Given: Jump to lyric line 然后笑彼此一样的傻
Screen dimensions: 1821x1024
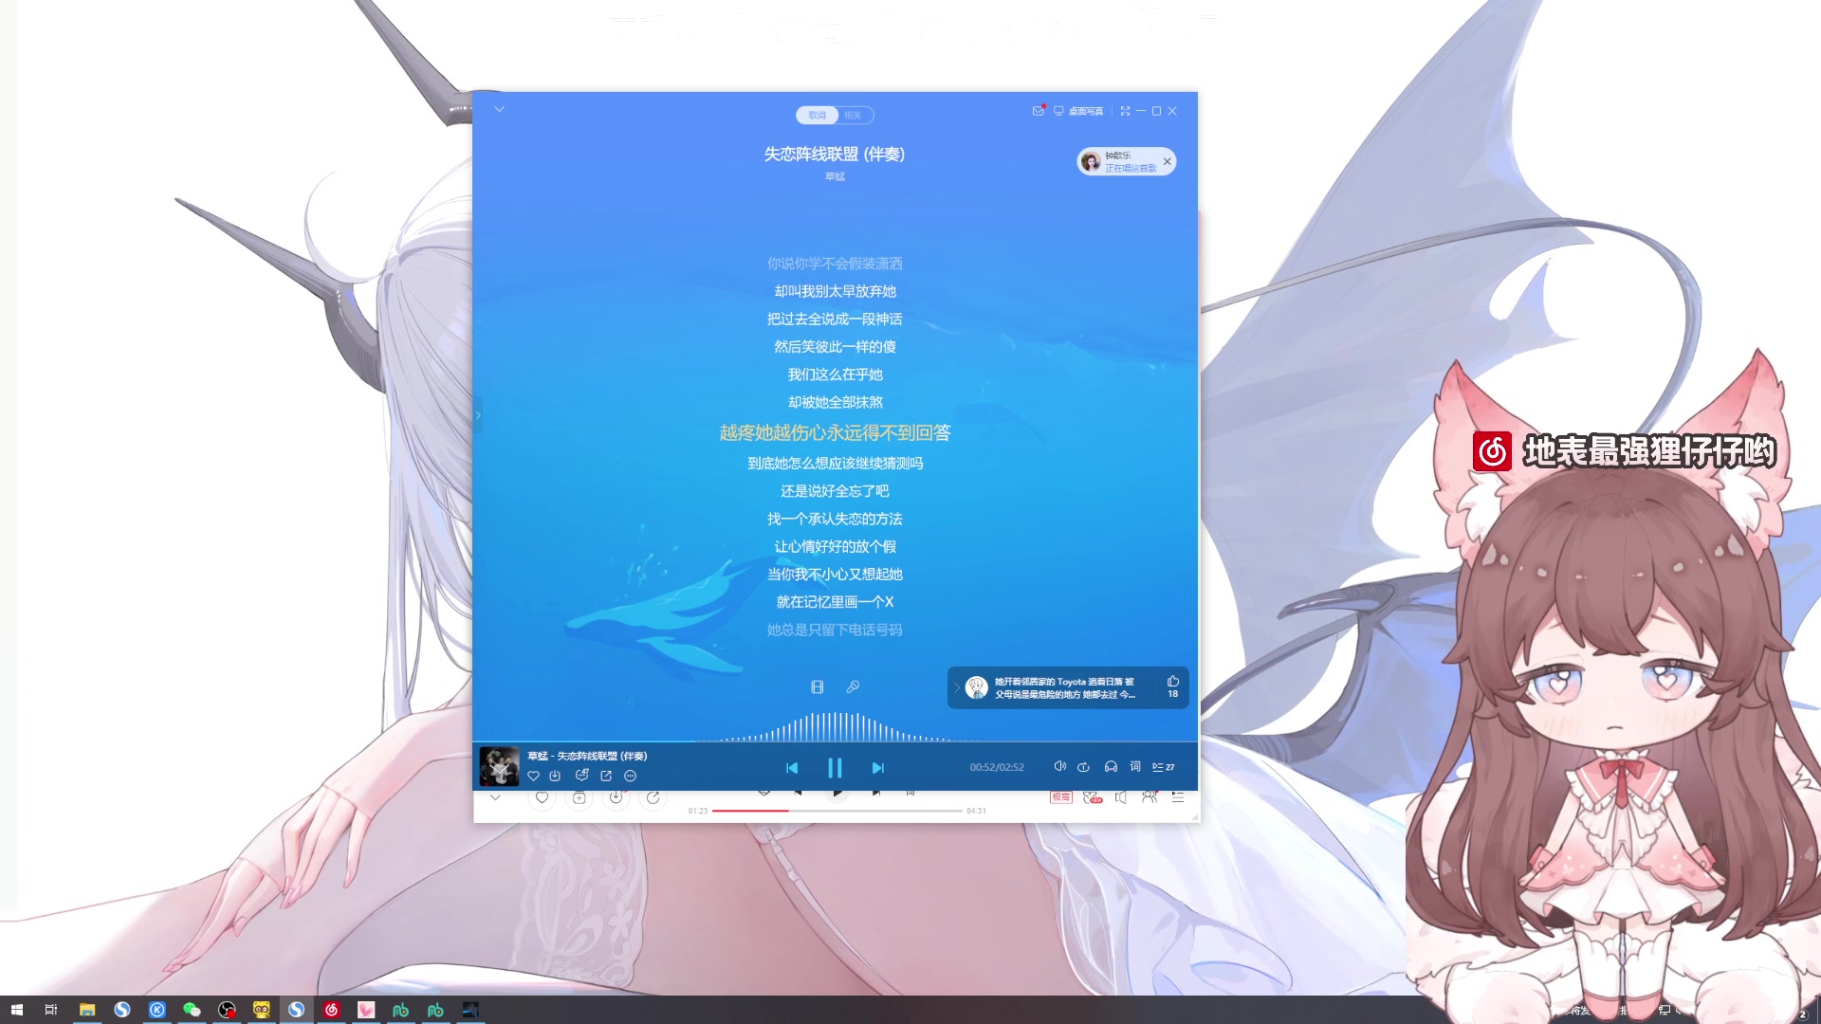Looking at the screenshot, I should pos(835,347).
